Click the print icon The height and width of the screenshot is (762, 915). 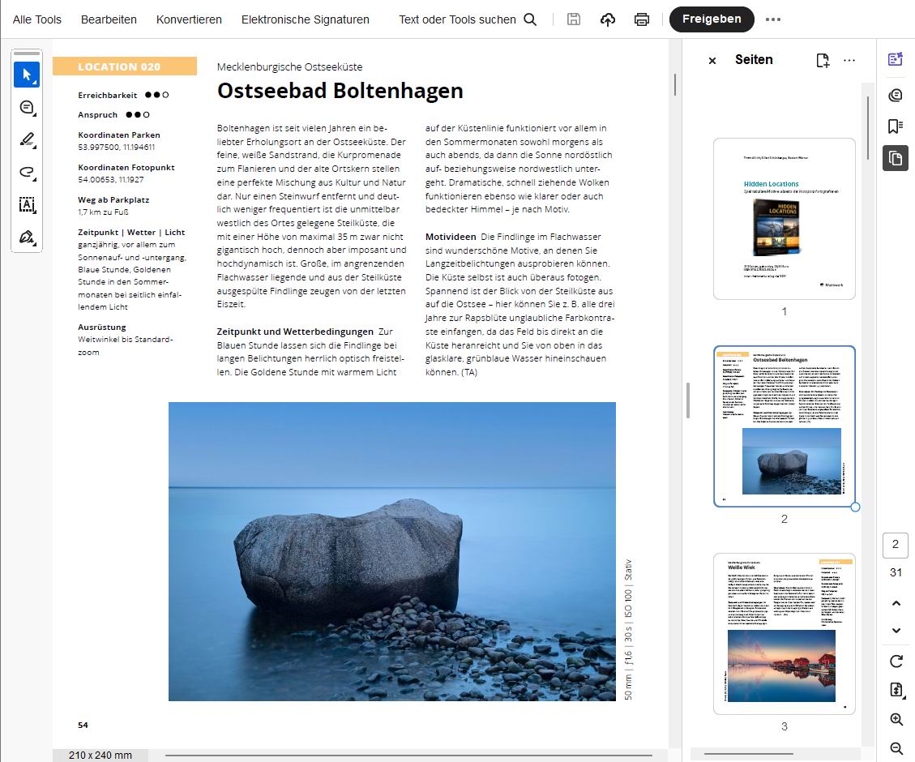coord(642,19)
